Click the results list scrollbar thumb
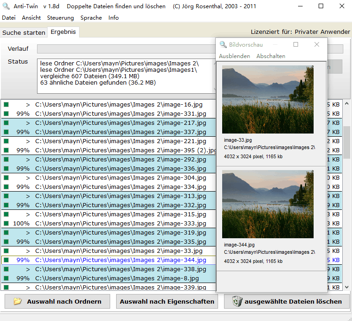352x321 pixels. pyautogui.click(x=347, y=142)
